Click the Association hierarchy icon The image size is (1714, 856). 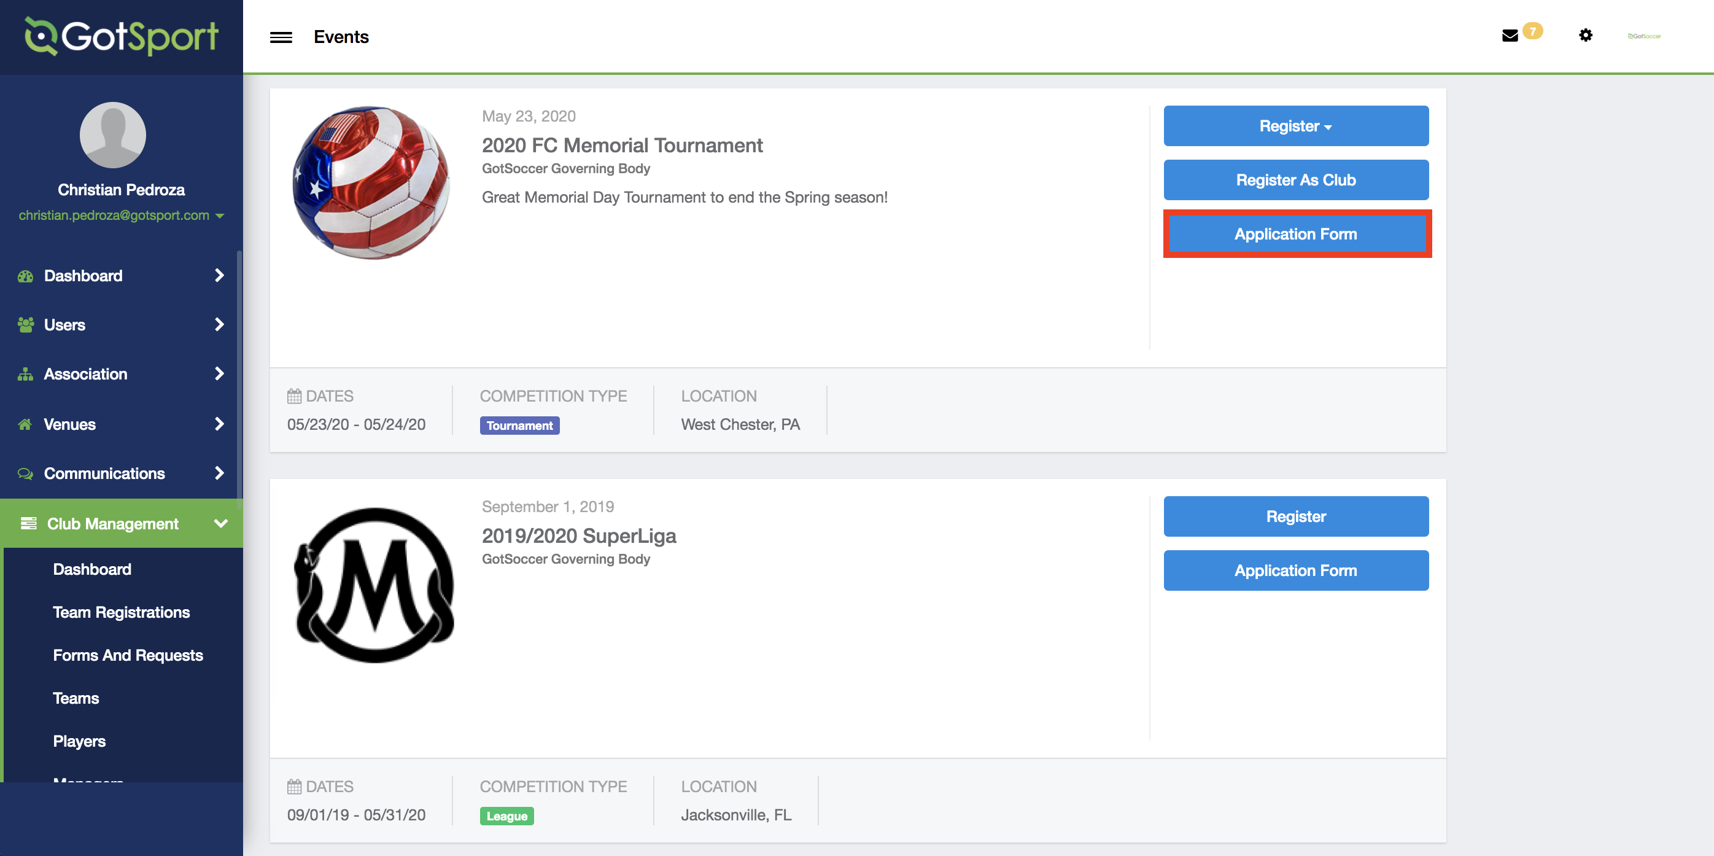point(25,374)
